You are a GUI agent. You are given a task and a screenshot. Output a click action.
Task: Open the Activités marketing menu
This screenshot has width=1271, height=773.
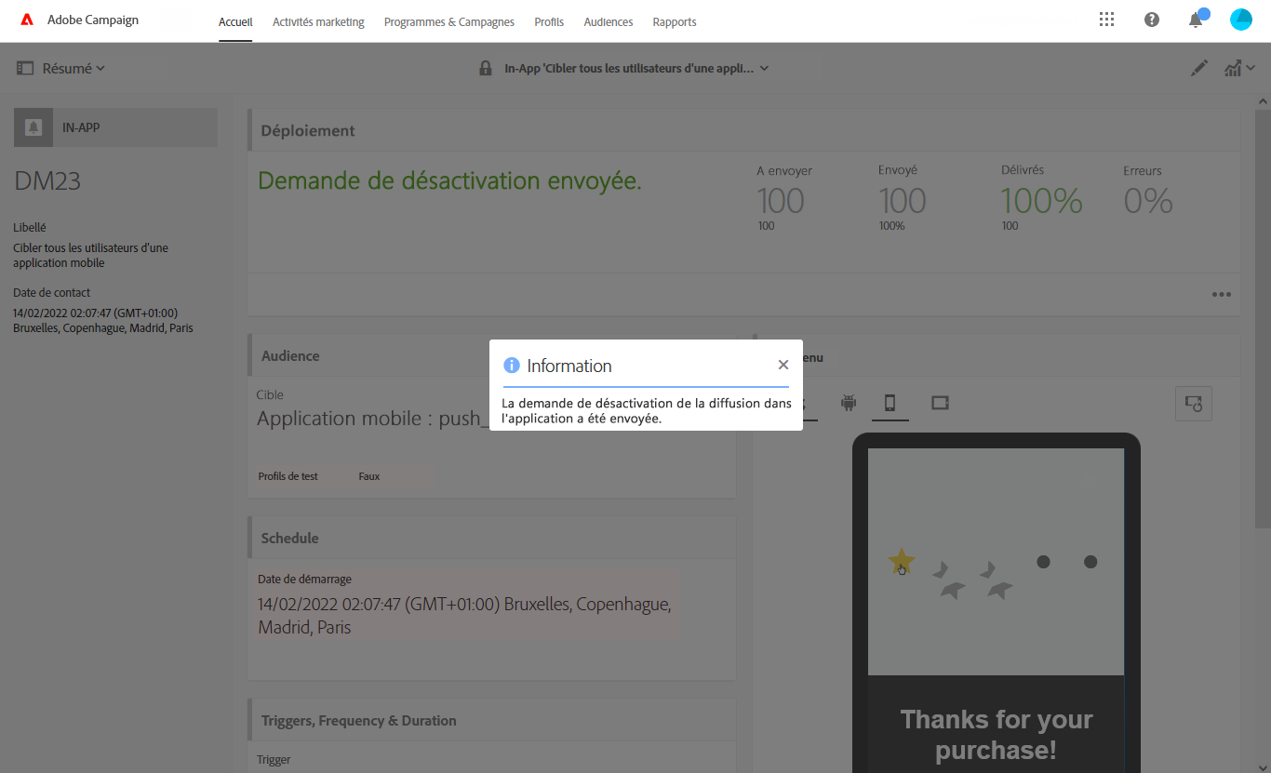(318, 22)
